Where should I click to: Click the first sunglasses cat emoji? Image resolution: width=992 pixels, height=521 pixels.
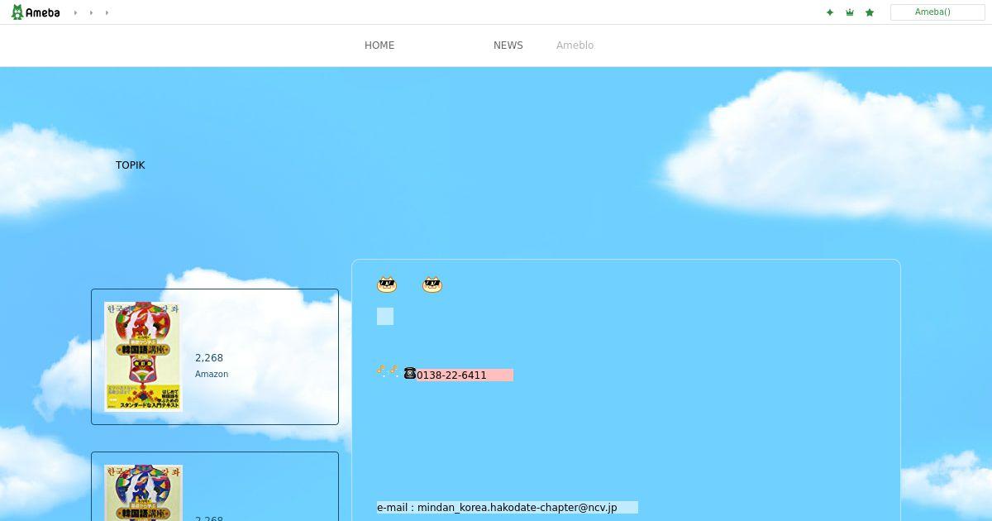tap(387, 284)
